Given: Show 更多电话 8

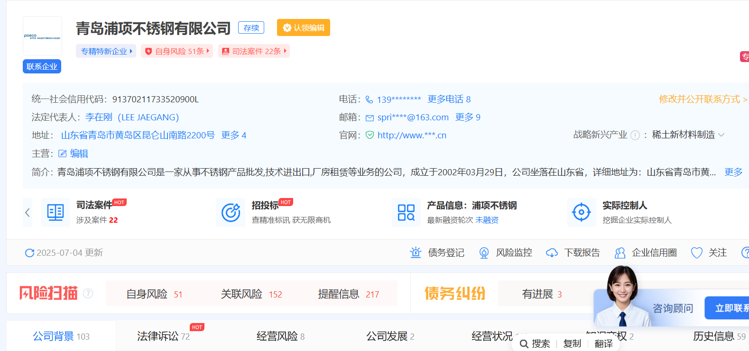Looking at the screenshot, I should click(x=449, y=99).
